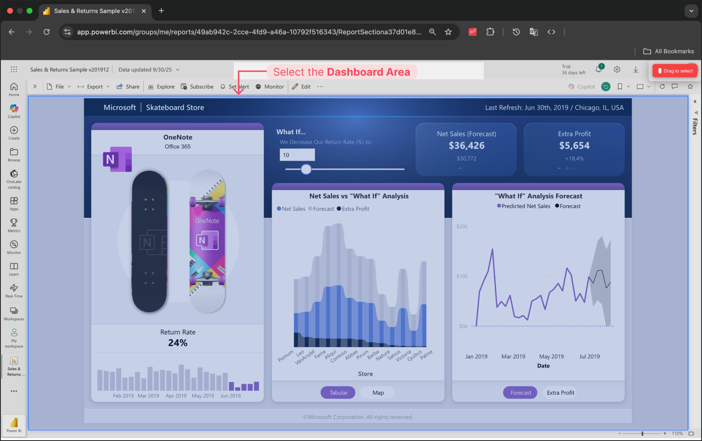Click the notifications bell icon
Image resolution: width=702 pixels, height=441 pixels.
tap(598, 70)
